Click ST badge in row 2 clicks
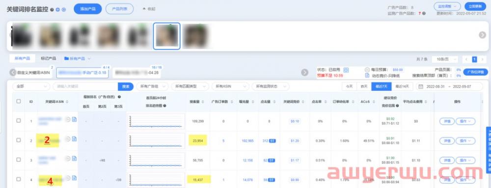The image size is (491, 188). (x=272, y=141)
